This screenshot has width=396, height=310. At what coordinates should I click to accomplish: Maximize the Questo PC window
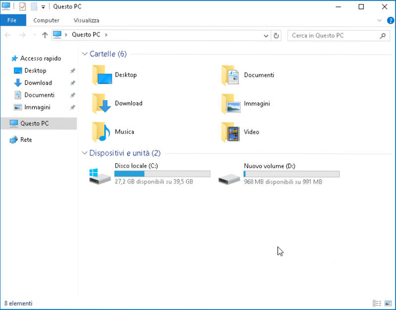click(361, 7)
